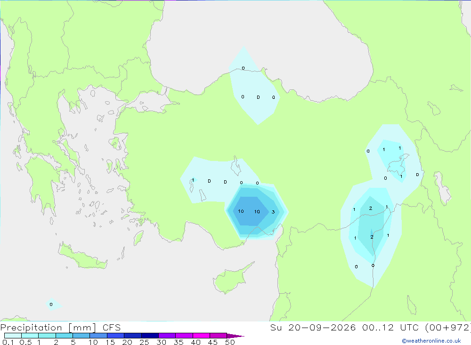The width and height of the screenshot is (471, 345).
Task: Click the 'Su 20-09-2026 00..12 UTC' date label
Action: pos(344,327)
